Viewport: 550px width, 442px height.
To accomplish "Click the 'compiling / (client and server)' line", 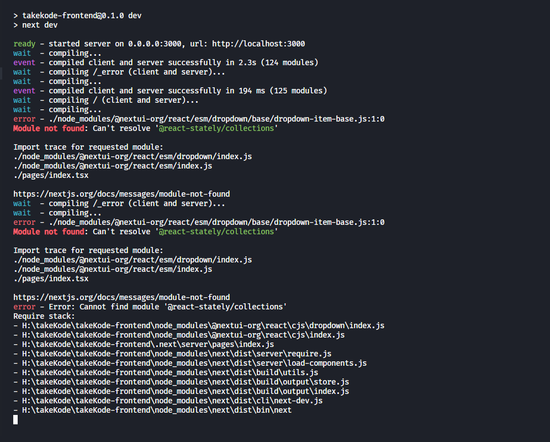I will coord(123,100).
